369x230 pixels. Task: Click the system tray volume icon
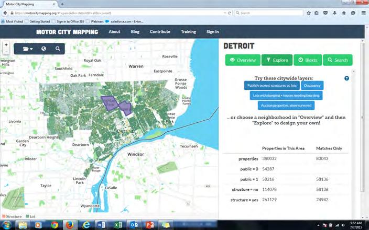click(343, 225)
